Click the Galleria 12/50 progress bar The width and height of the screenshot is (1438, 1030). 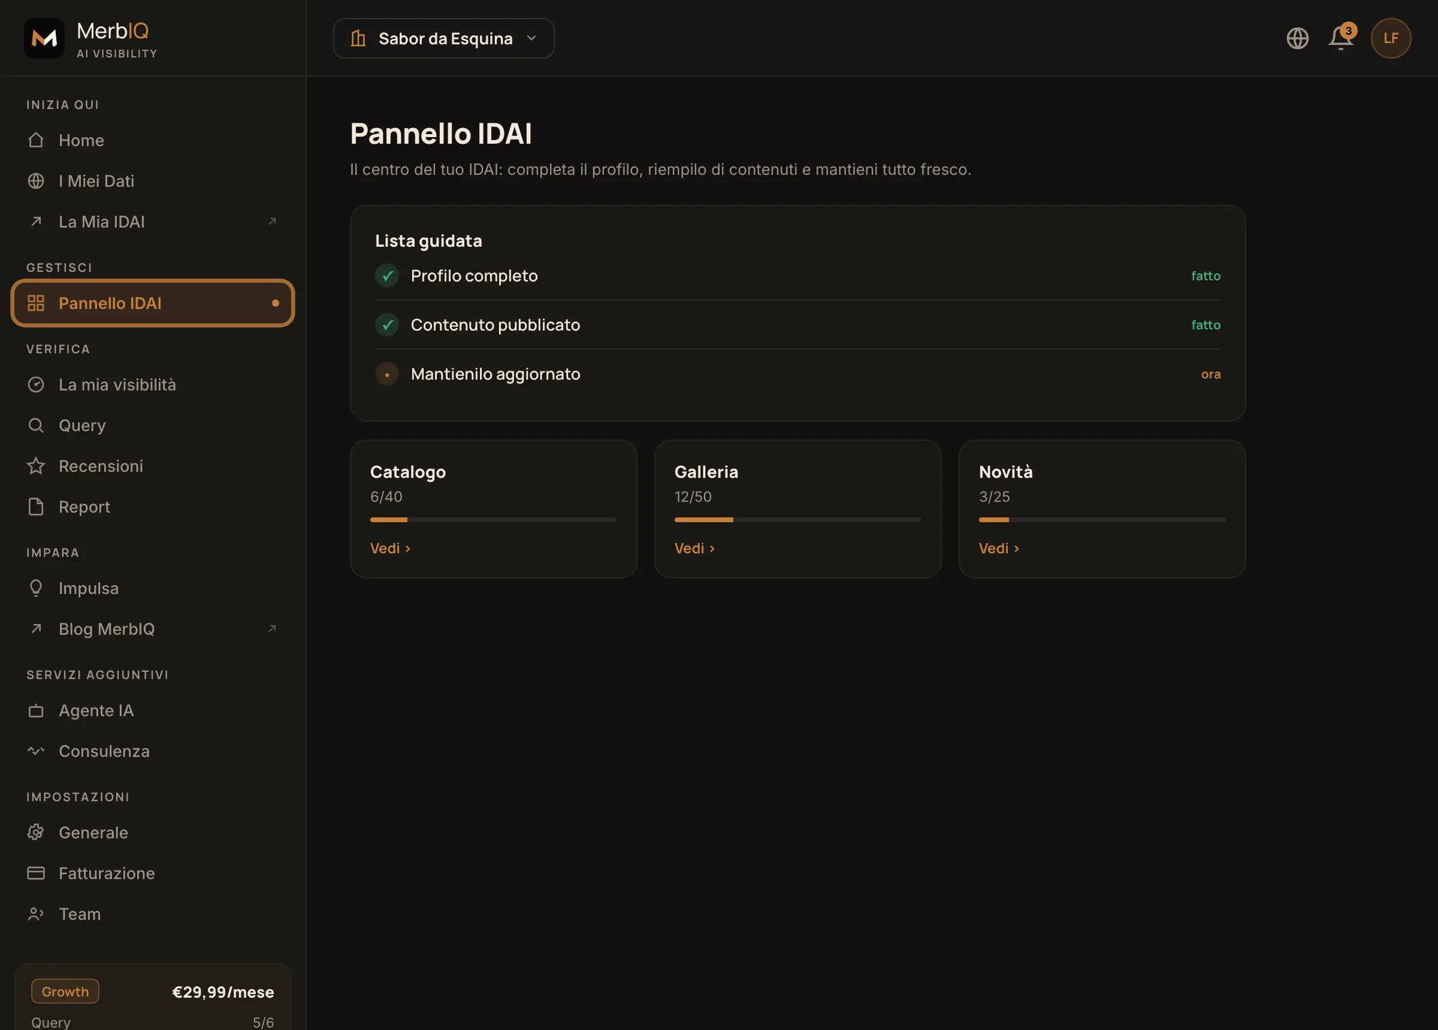click(797, 520)
